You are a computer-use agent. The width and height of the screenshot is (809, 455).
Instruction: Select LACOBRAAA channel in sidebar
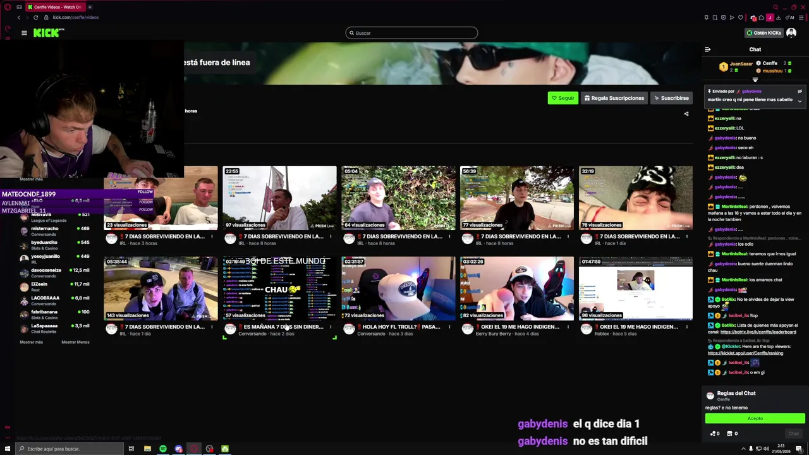click(56, 300)
